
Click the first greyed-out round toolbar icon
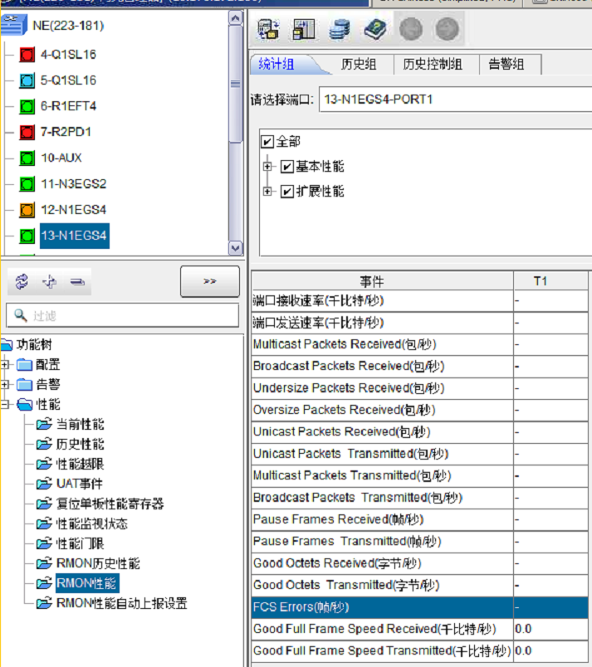point(411,29)
